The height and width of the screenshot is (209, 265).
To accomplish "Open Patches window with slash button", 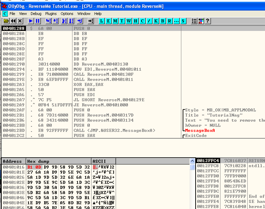I will point(149,21).
